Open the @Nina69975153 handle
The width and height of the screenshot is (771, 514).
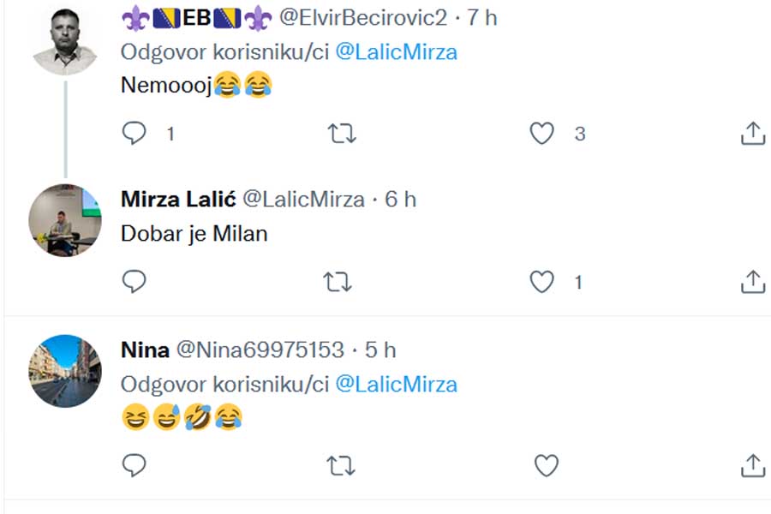coord(260,350)
